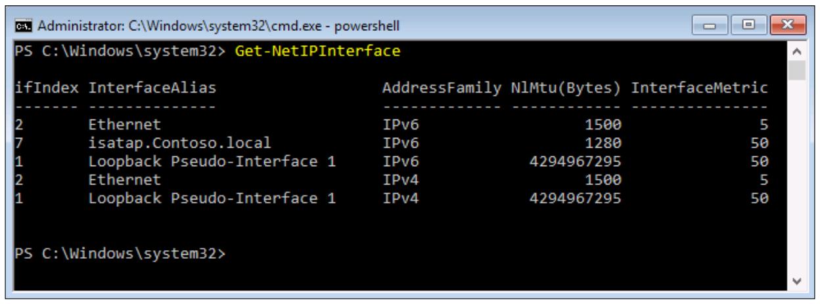Click the InterfaceMetric column header

click(699, 88)
